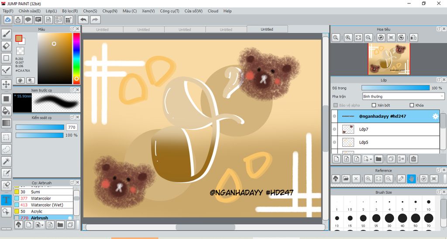Select the Bucket fill tool
The height and width of the screenshot is (239, 447).
pyautogui.click(x=6, y=111)
